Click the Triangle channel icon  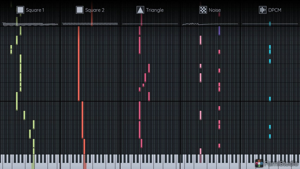click(x=140, y=10)
